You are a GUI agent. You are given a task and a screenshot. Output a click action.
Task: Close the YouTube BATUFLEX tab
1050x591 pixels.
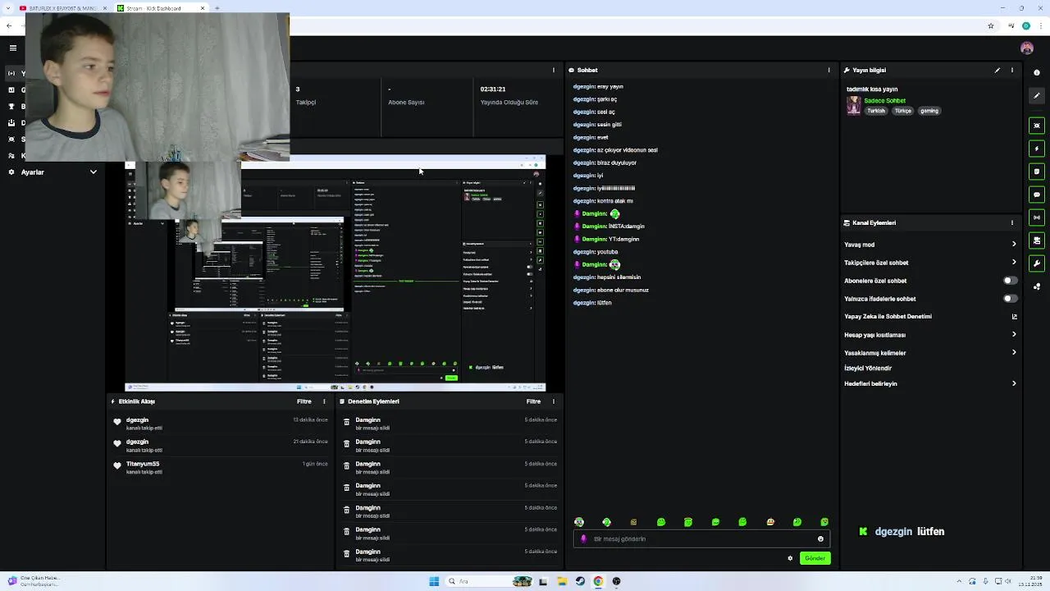coord(105,8)
